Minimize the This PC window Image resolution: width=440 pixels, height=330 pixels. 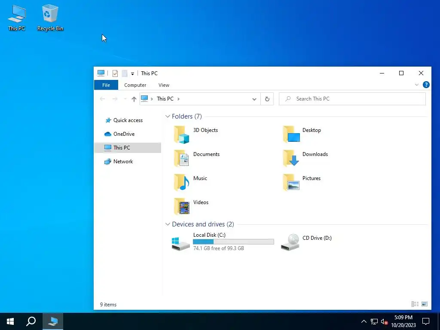[x=382, y=73]
